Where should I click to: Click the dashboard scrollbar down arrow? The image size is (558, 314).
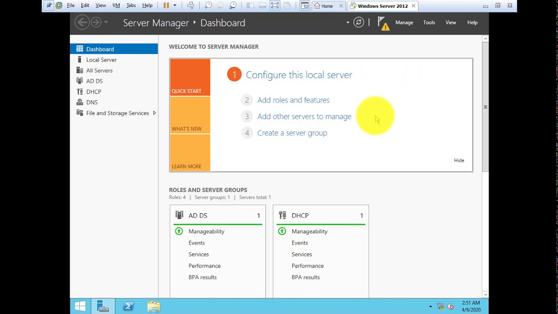(x=485, y=295)
